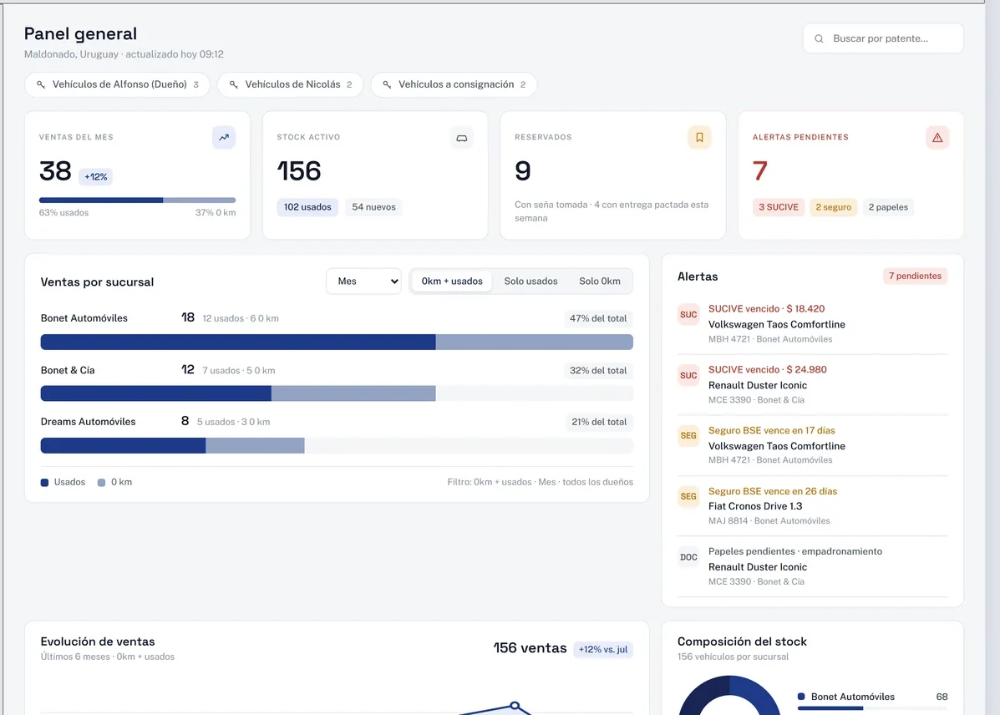Filter by Vehículos a consignación
This screenshot has height=715, width=1000.
tap(454, 85)
